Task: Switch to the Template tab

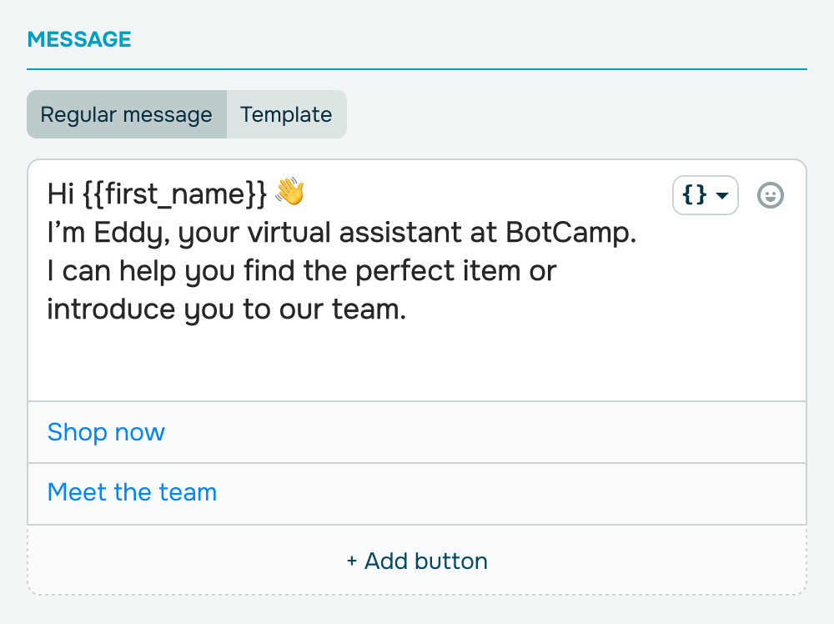Action: click(x=286, y=114)
